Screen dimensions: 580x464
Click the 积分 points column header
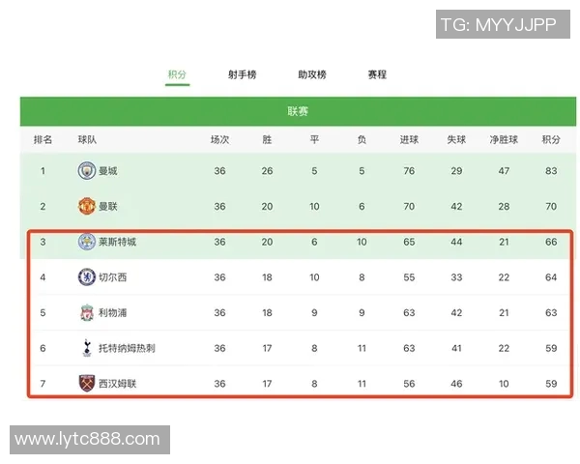coord(551,140)
